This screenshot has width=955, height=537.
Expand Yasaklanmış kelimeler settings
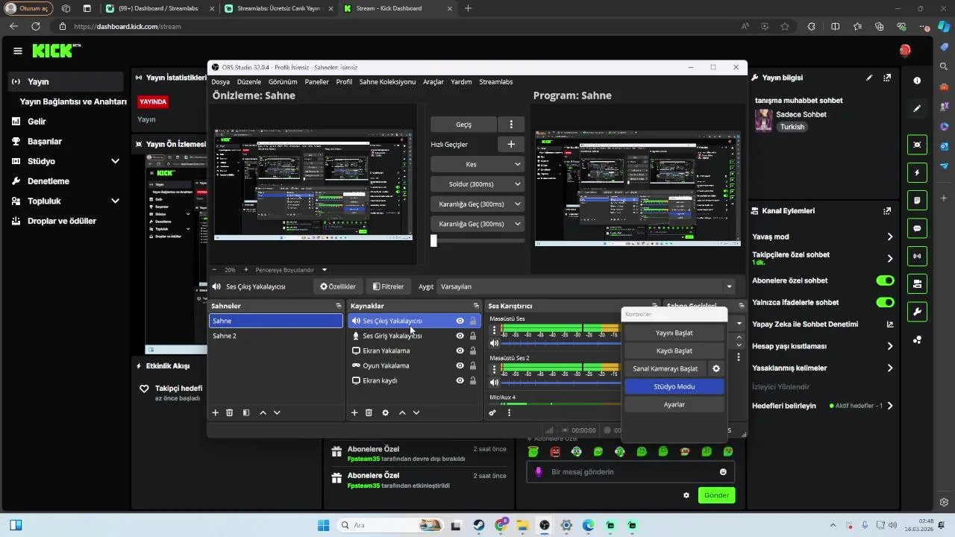click(x=890, y=368)
